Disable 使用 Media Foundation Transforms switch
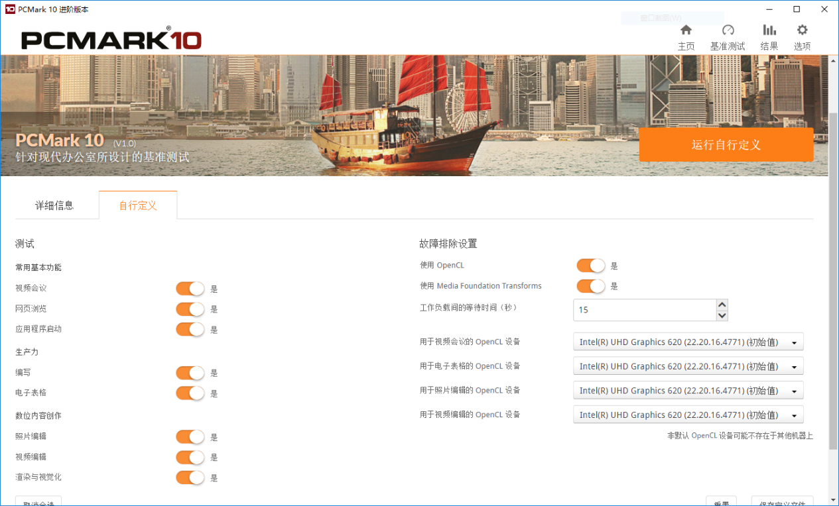The width and height of the screenshot is (839, 506). 591,286
